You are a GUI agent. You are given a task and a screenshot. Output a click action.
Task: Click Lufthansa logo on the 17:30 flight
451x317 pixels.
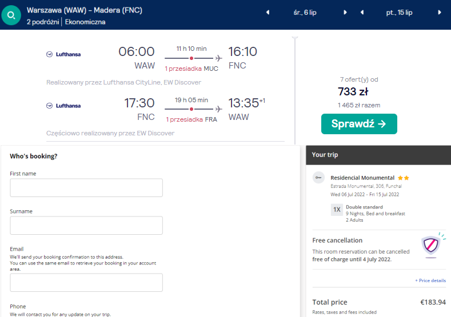63,106
